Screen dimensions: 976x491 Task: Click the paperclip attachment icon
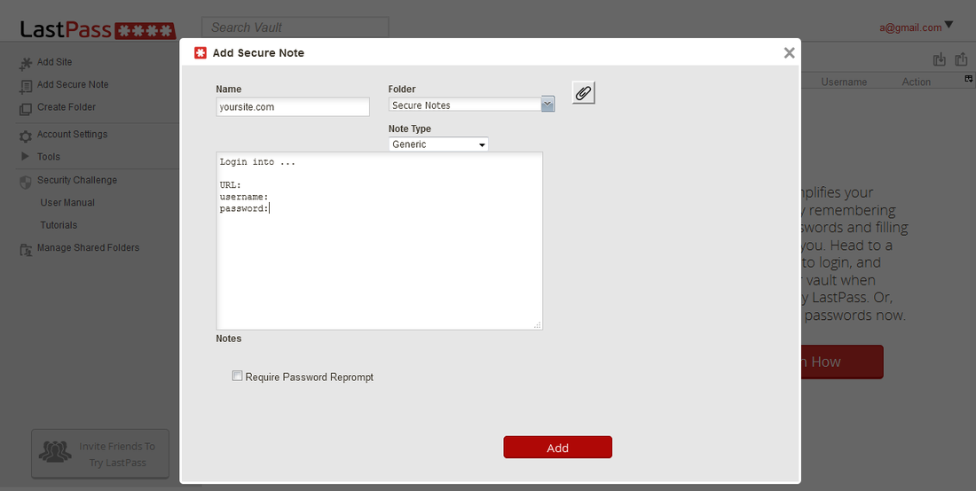[x=583, y=93]
